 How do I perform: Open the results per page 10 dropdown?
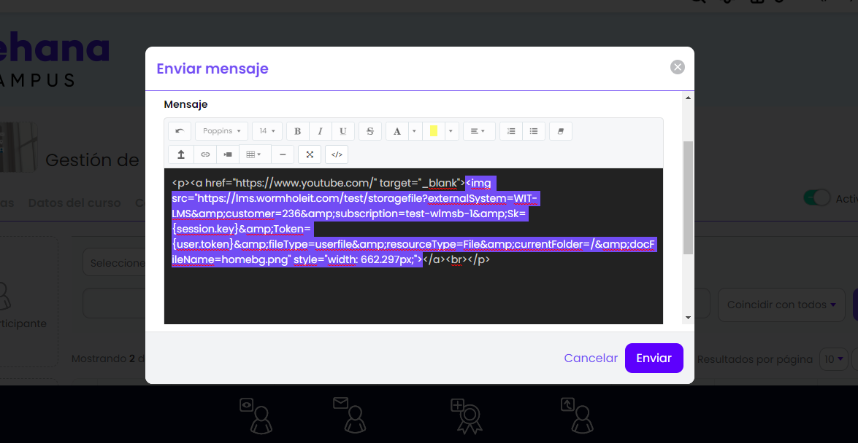[834, 359]
